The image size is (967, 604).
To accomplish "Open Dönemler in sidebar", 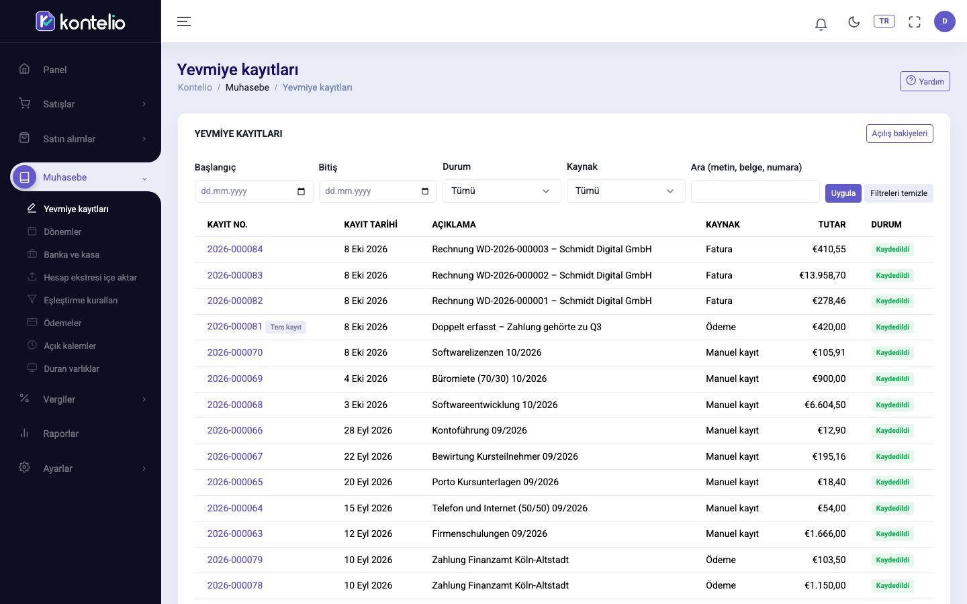I will (62, 232).
